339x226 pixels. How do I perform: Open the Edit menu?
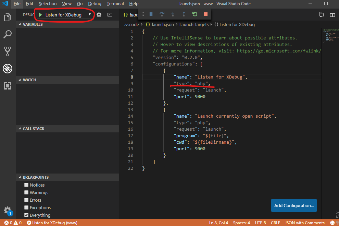pyautogui.click(x=29, y=4)
